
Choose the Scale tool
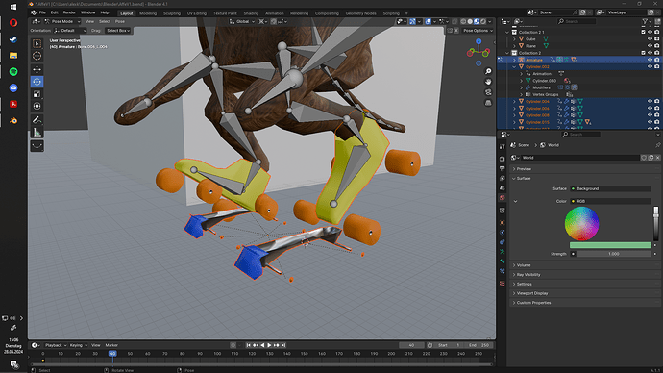[37, 94]
